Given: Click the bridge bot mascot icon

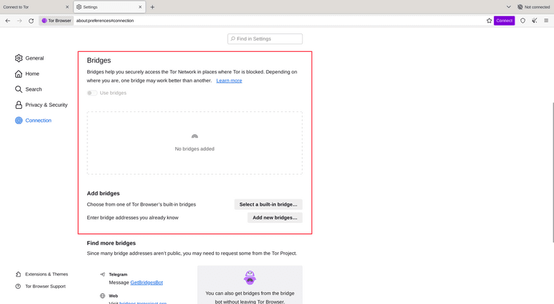Looking at the screenshot, I should click(x=250, y=278).
